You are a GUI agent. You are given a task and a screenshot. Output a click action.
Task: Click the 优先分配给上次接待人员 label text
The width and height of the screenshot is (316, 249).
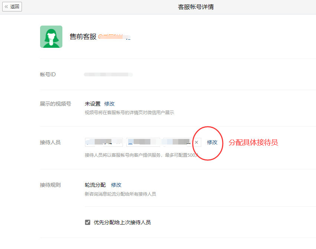(x=122, y=222)
